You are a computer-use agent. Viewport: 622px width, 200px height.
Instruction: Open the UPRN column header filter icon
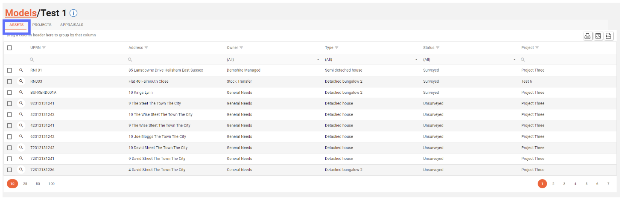[x=44, y=47]
